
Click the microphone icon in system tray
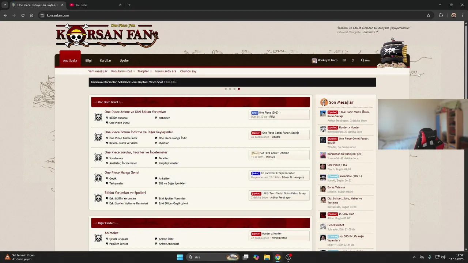tap(430, 257)
